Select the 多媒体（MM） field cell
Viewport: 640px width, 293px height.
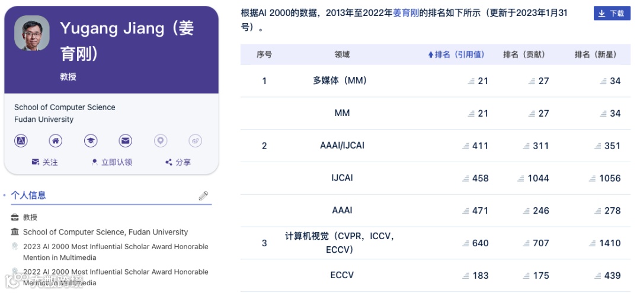[340, 81]
